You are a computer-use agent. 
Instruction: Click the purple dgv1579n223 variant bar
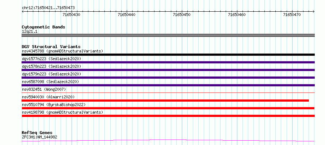coord(168,78)
